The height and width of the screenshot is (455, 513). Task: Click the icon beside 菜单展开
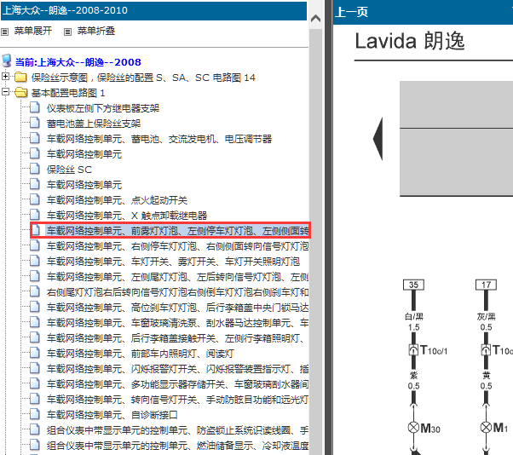point(4,32)
